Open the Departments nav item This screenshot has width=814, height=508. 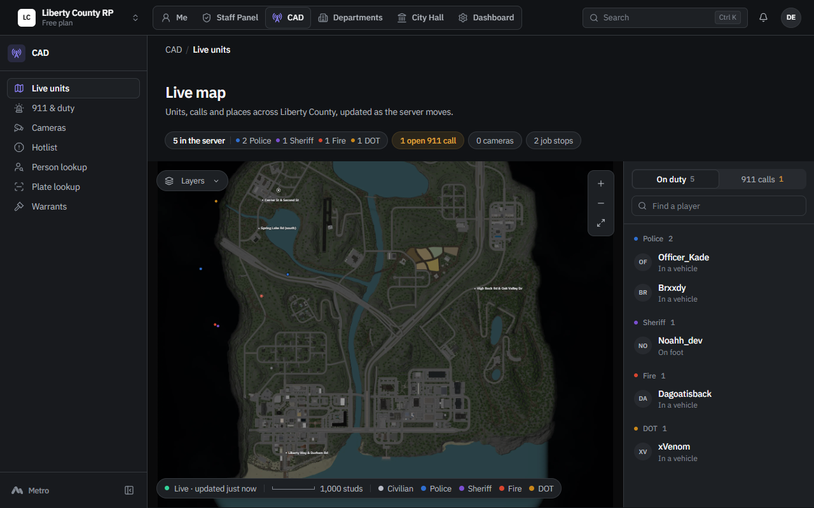[350, 18]
